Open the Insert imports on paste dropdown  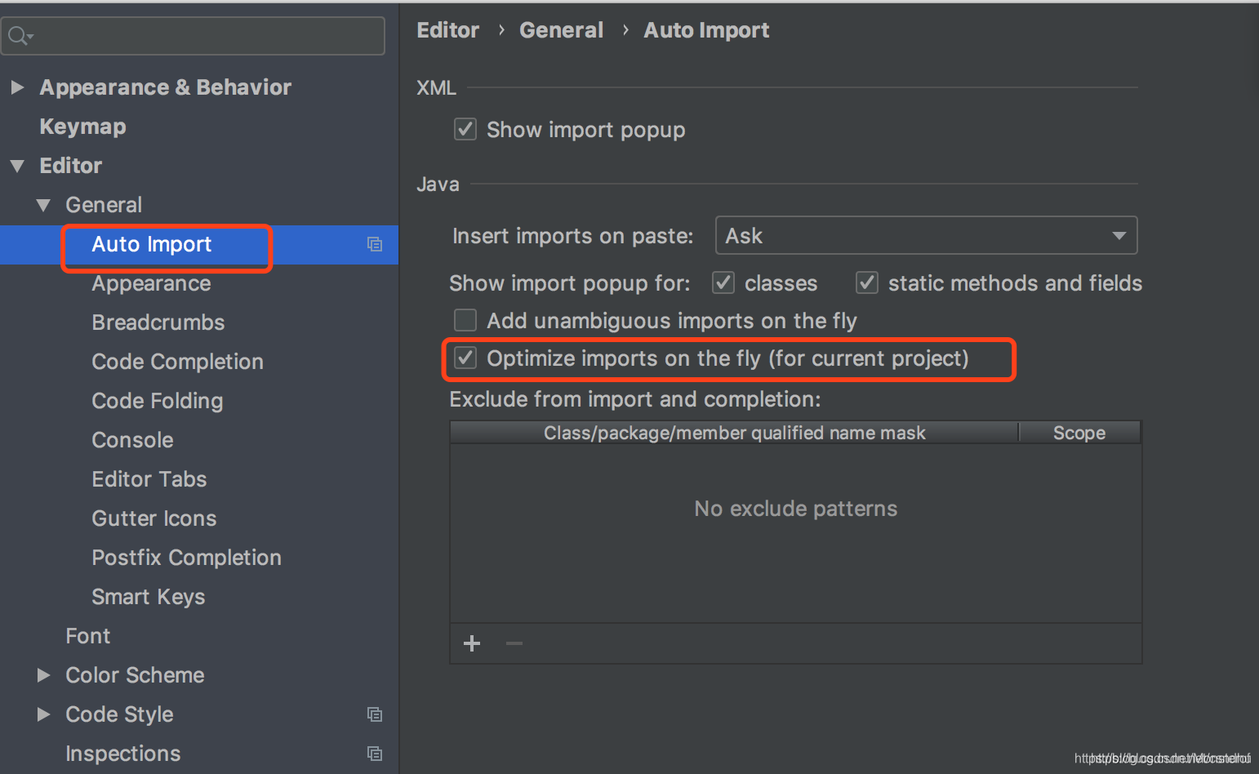(926, 235)
